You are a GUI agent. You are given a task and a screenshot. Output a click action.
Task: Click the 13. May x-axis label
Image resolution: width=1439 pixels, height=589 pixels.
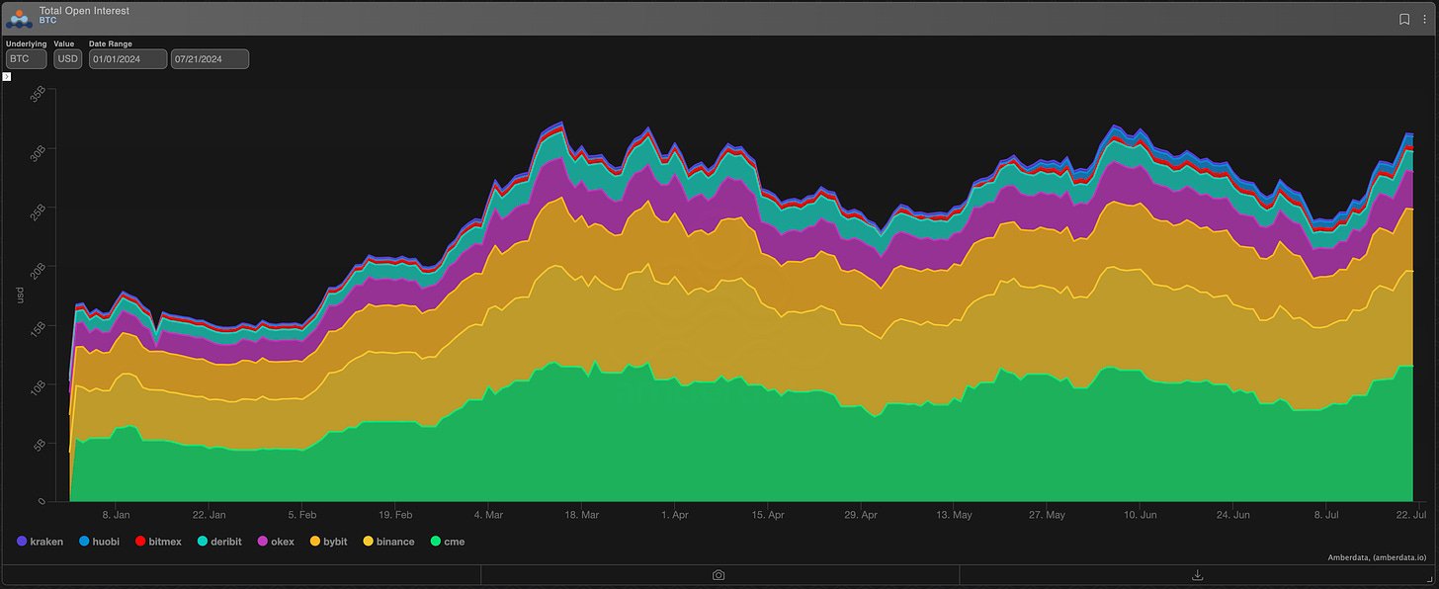coord(954,515)
